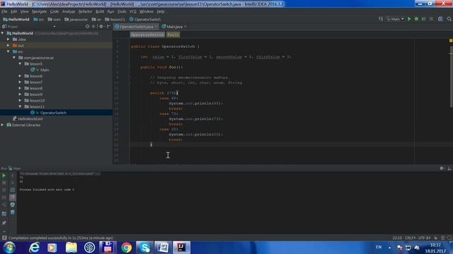453x254 pixels.
Task: Rerun Main via green arrow in Run panel
Action: coord(4,176)
